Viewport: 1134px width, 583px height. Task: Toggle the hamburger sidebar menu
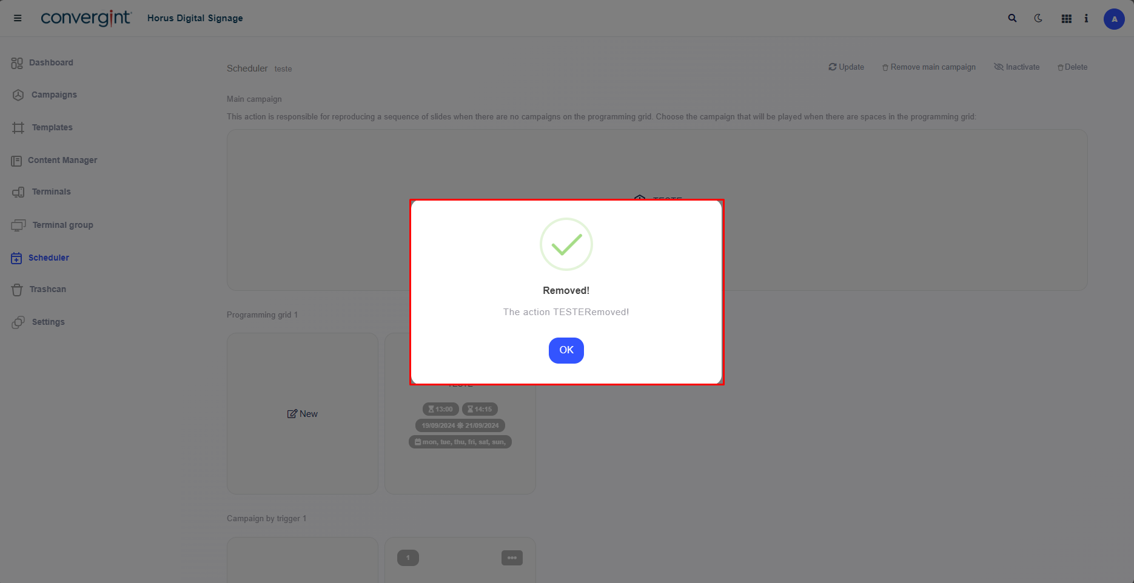coord(18,18)
